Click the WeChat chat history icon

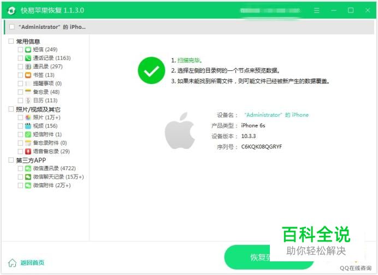[28, 177]
